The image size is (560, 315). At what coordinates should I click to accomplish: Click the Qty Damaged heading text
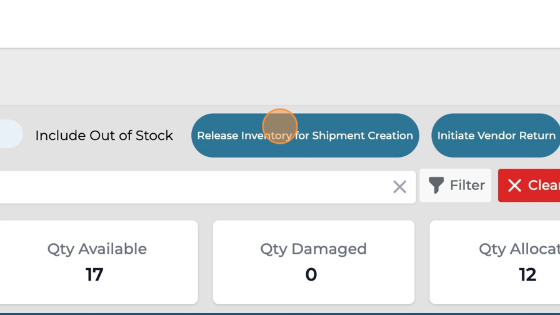click(313, 249)
